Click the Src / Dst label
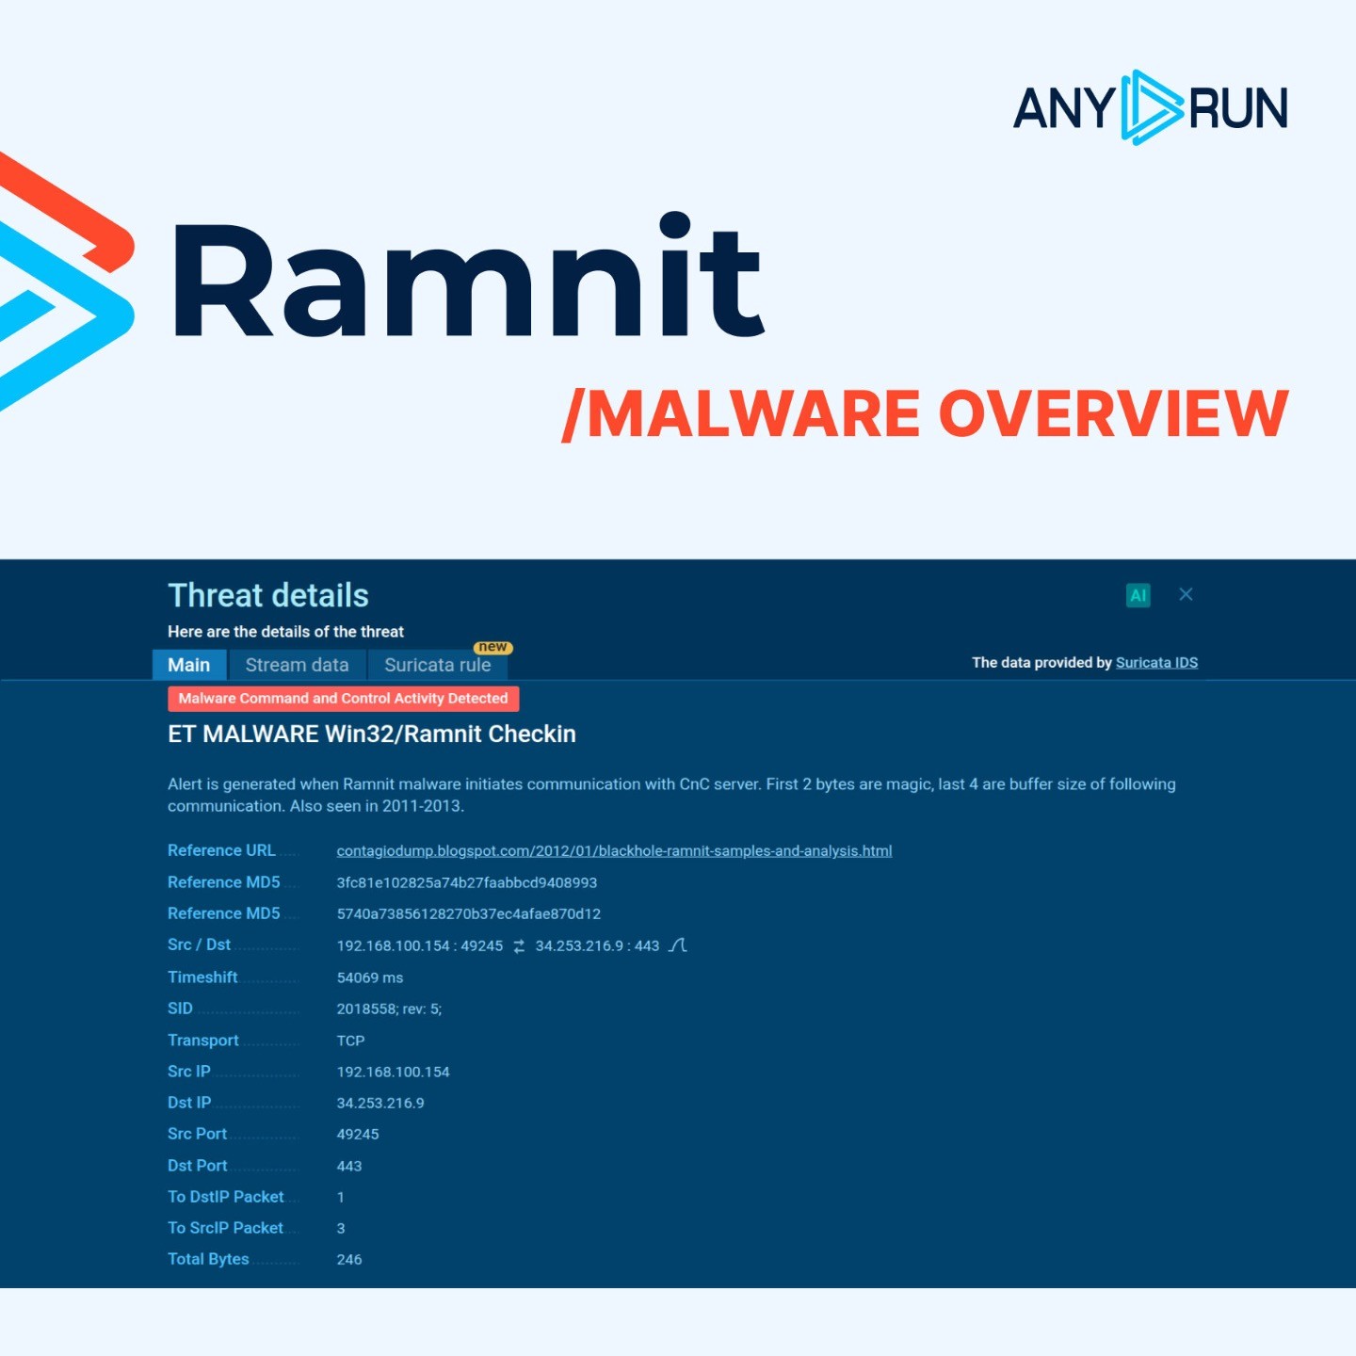Image resolution: width=1356 pixels, height=1356 pixels. (x=199, y=944)
